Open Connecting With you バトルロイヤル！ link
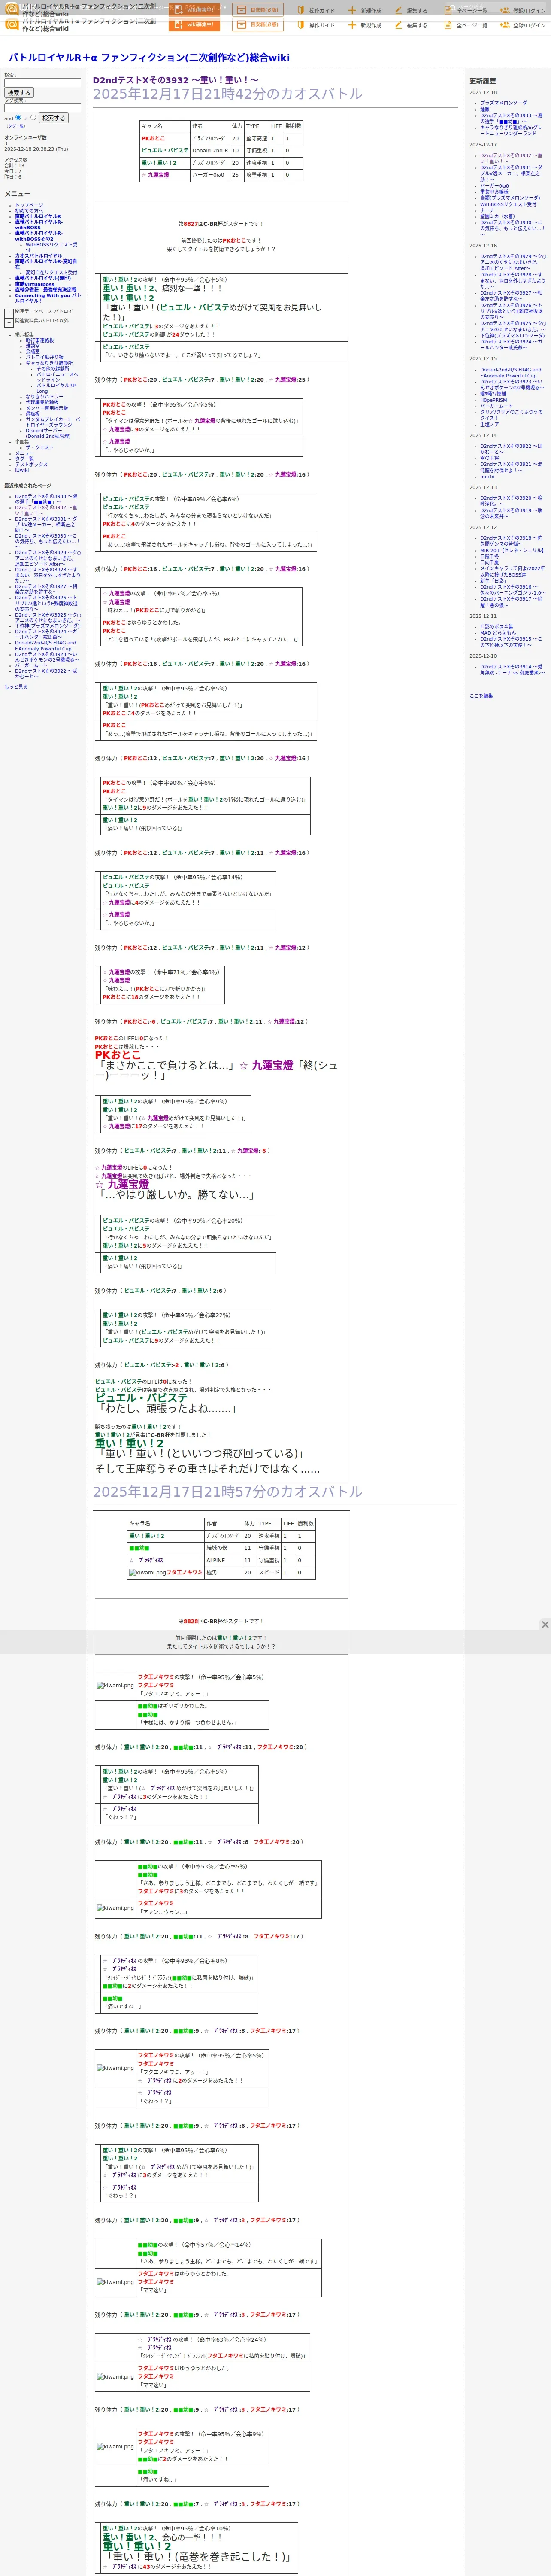 pyautogui.click(x=48, y=298)
